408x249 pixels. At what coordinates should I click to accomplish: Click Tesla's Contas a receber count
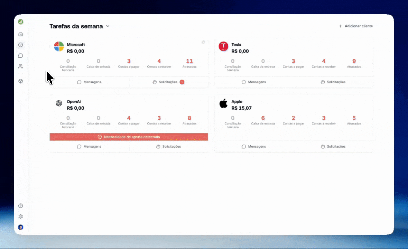324,61
